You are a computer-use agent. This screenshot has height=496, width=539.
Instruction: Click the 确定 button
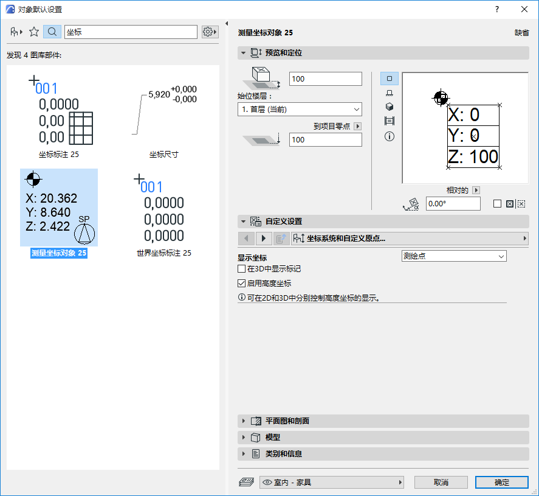point(501,482)
